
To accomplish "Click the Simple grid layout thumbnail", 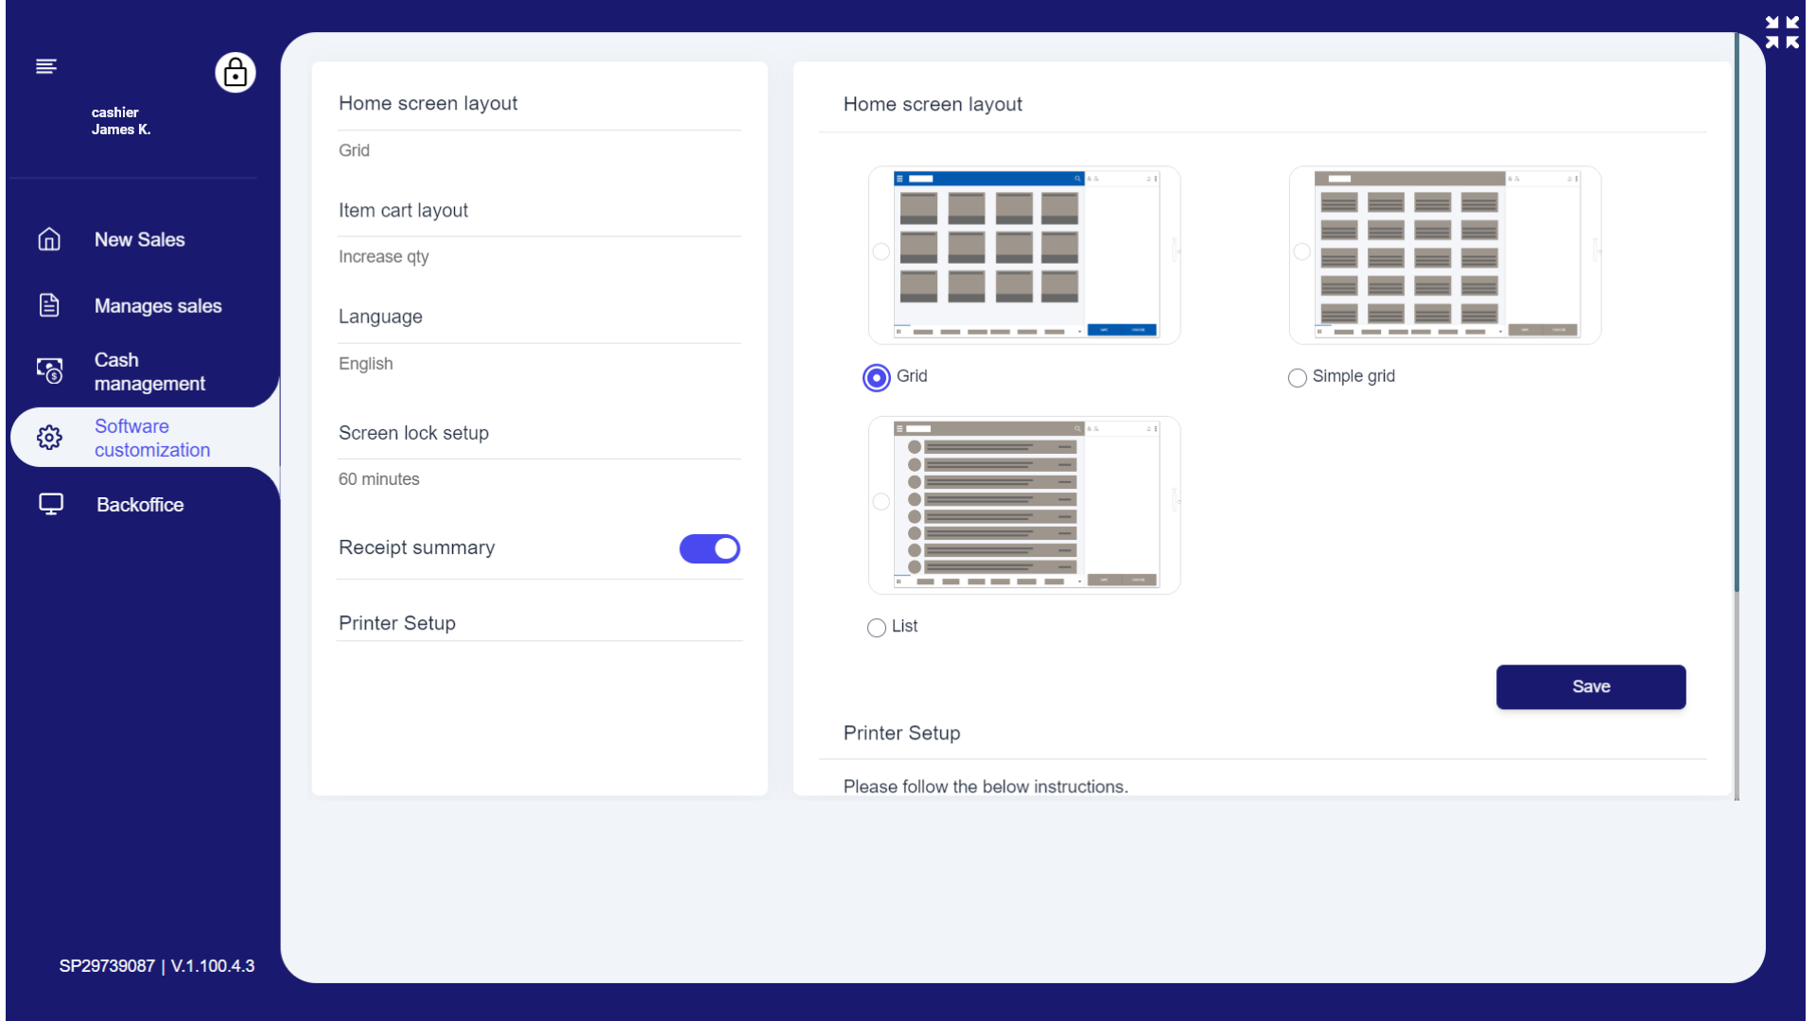I will click(1445, 254).
